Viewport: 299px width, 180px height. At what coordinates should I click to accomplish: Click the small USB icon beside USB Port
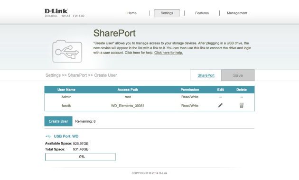pos(48,136)
